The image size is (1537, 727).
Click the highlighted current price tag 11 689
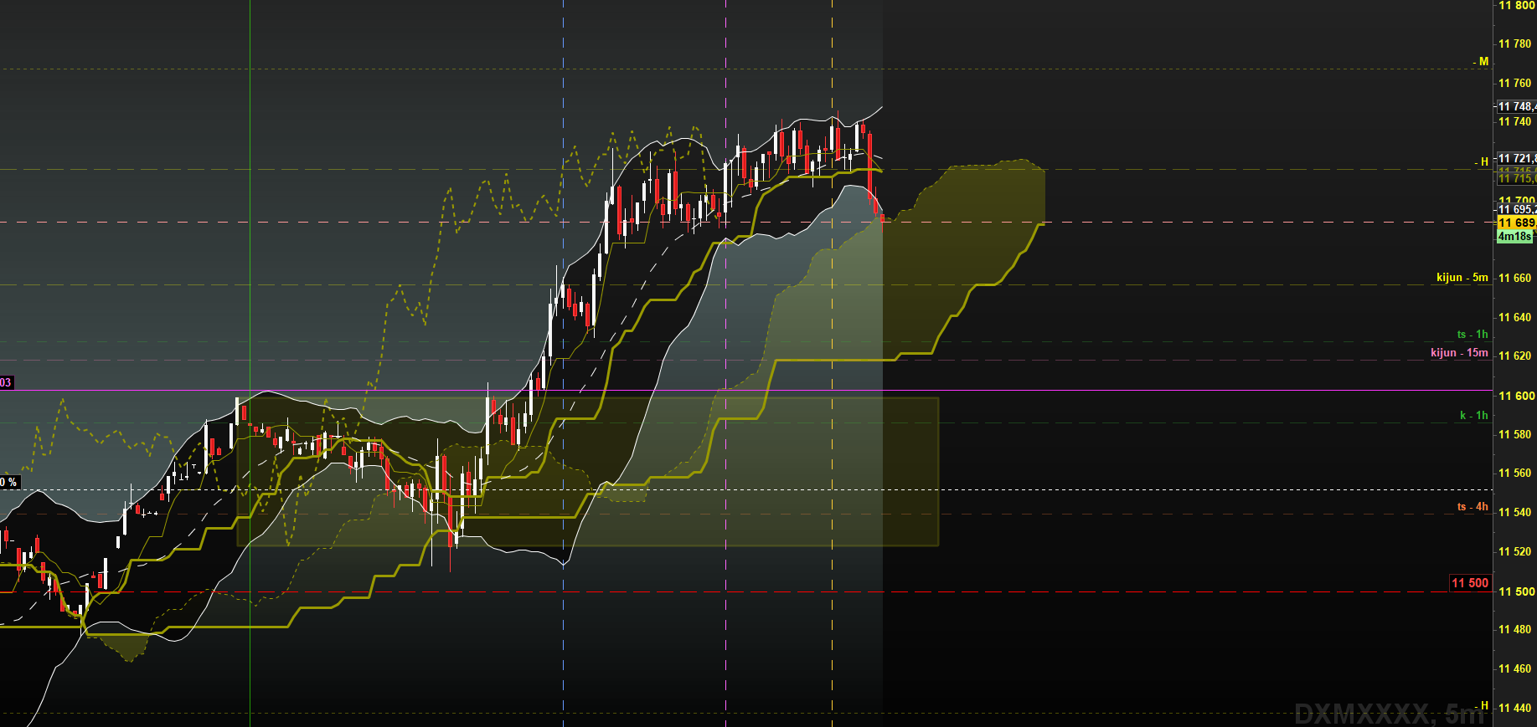[1517, 223]
